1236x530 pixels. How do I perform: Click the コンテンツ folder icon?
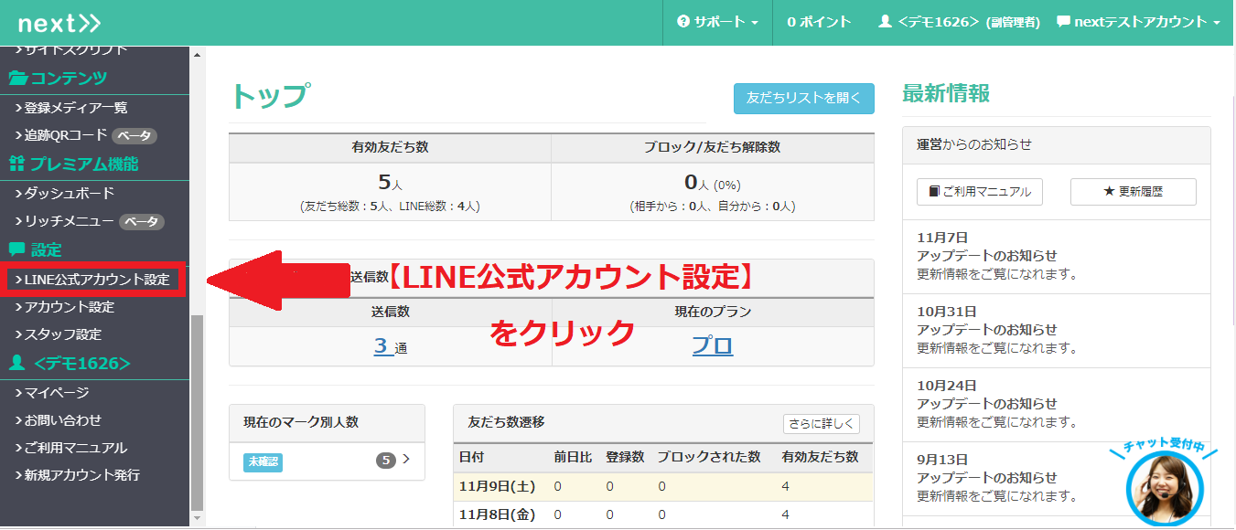tap(18, 79)
